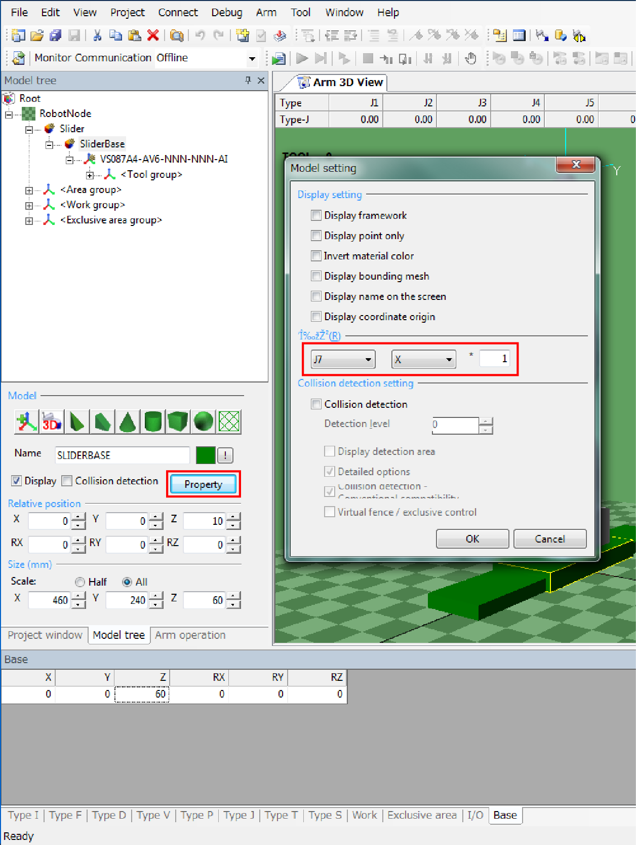Click the add coordinate axis icon

[x=26, y=421]
